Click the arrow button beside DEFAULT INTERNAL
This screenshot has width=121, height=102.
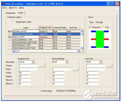(x=10, y=34)
